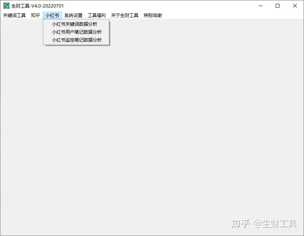The image size is (304, 236).
Task: Close the 生财工具 window
Action: click(x=295, y=6)
